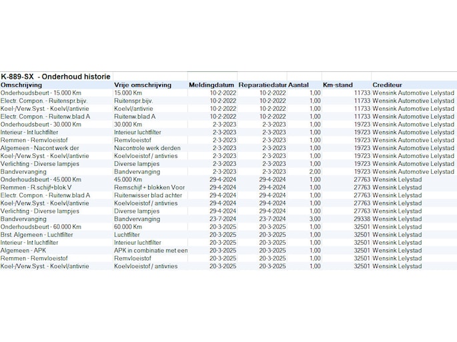Click the Onderhoudsbeurt - 30.000 Km cell

[41, 125]
